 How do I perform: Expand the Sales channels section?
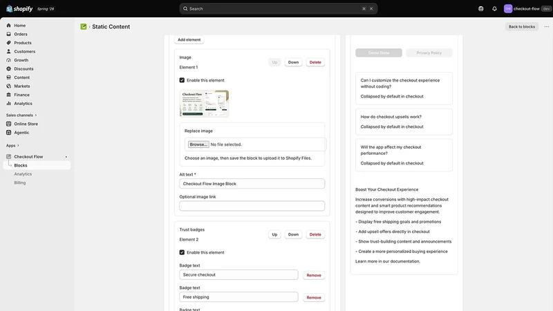[21, 115]
